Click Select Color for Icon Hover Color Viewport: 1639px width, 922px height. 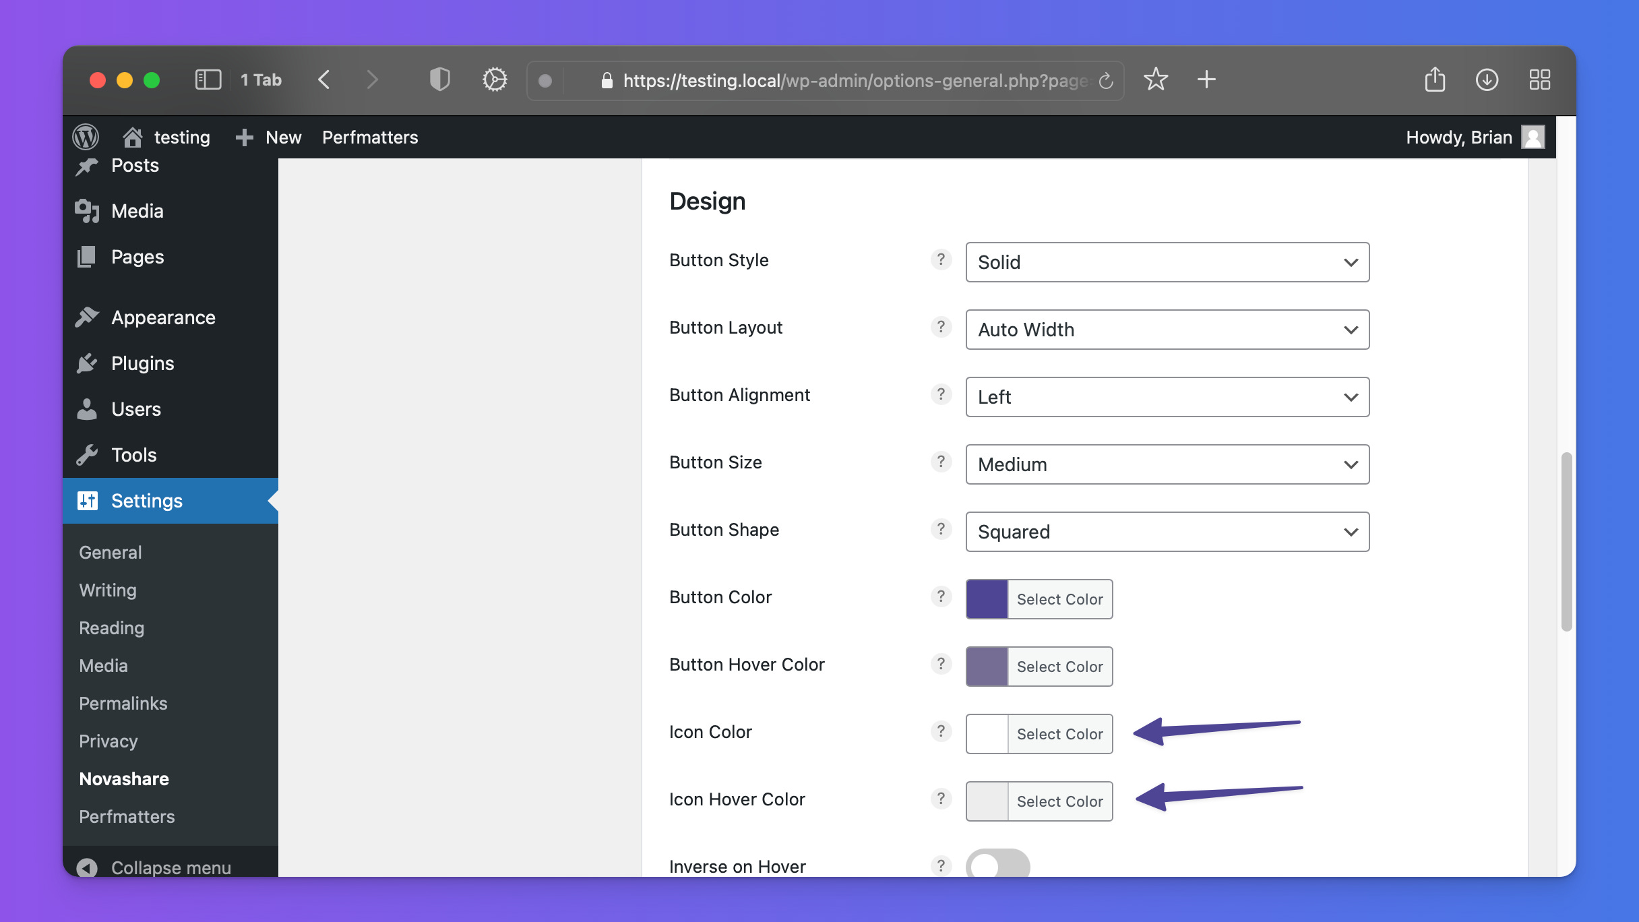click(x=1059, y=801)
